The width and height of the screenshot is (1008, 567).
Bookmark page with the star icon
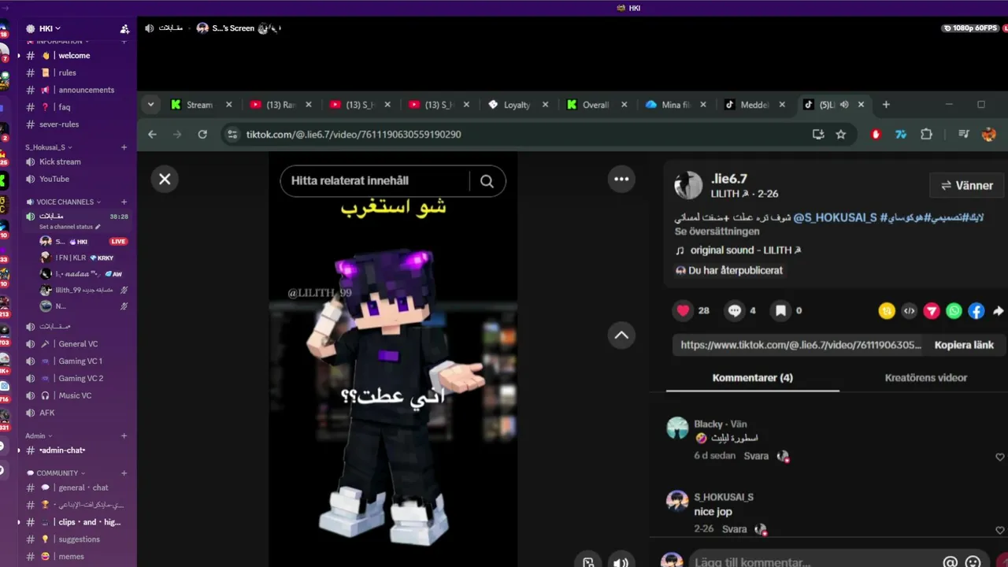[840, 135]
